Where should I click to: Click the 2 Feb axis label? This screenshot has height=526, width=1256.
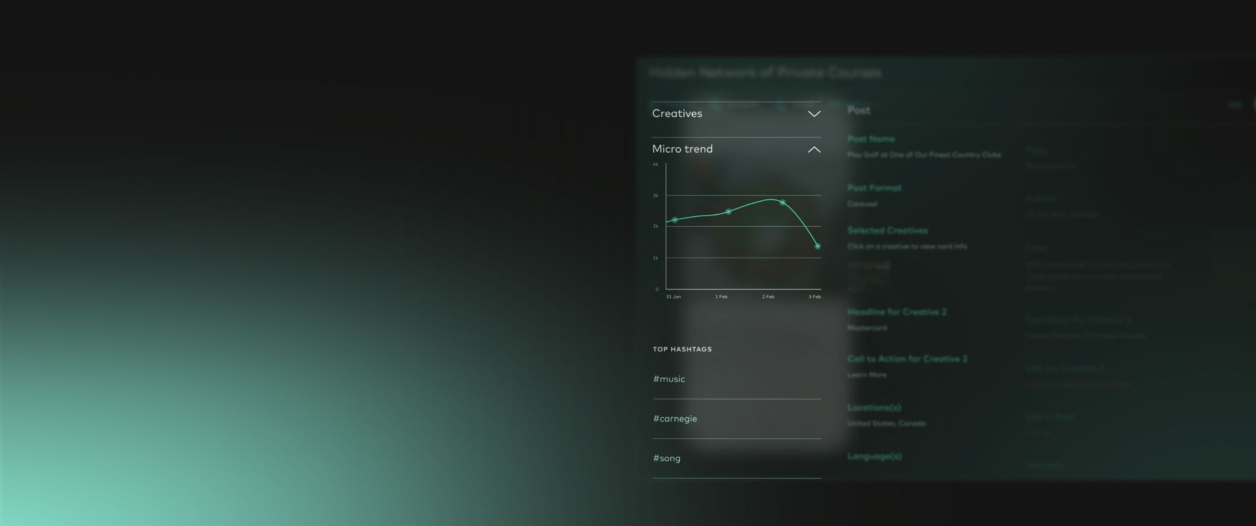pos(768,297)
